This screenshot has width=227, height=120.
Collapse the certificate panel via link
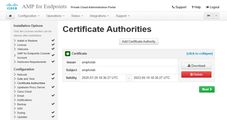tap(200, 53)
